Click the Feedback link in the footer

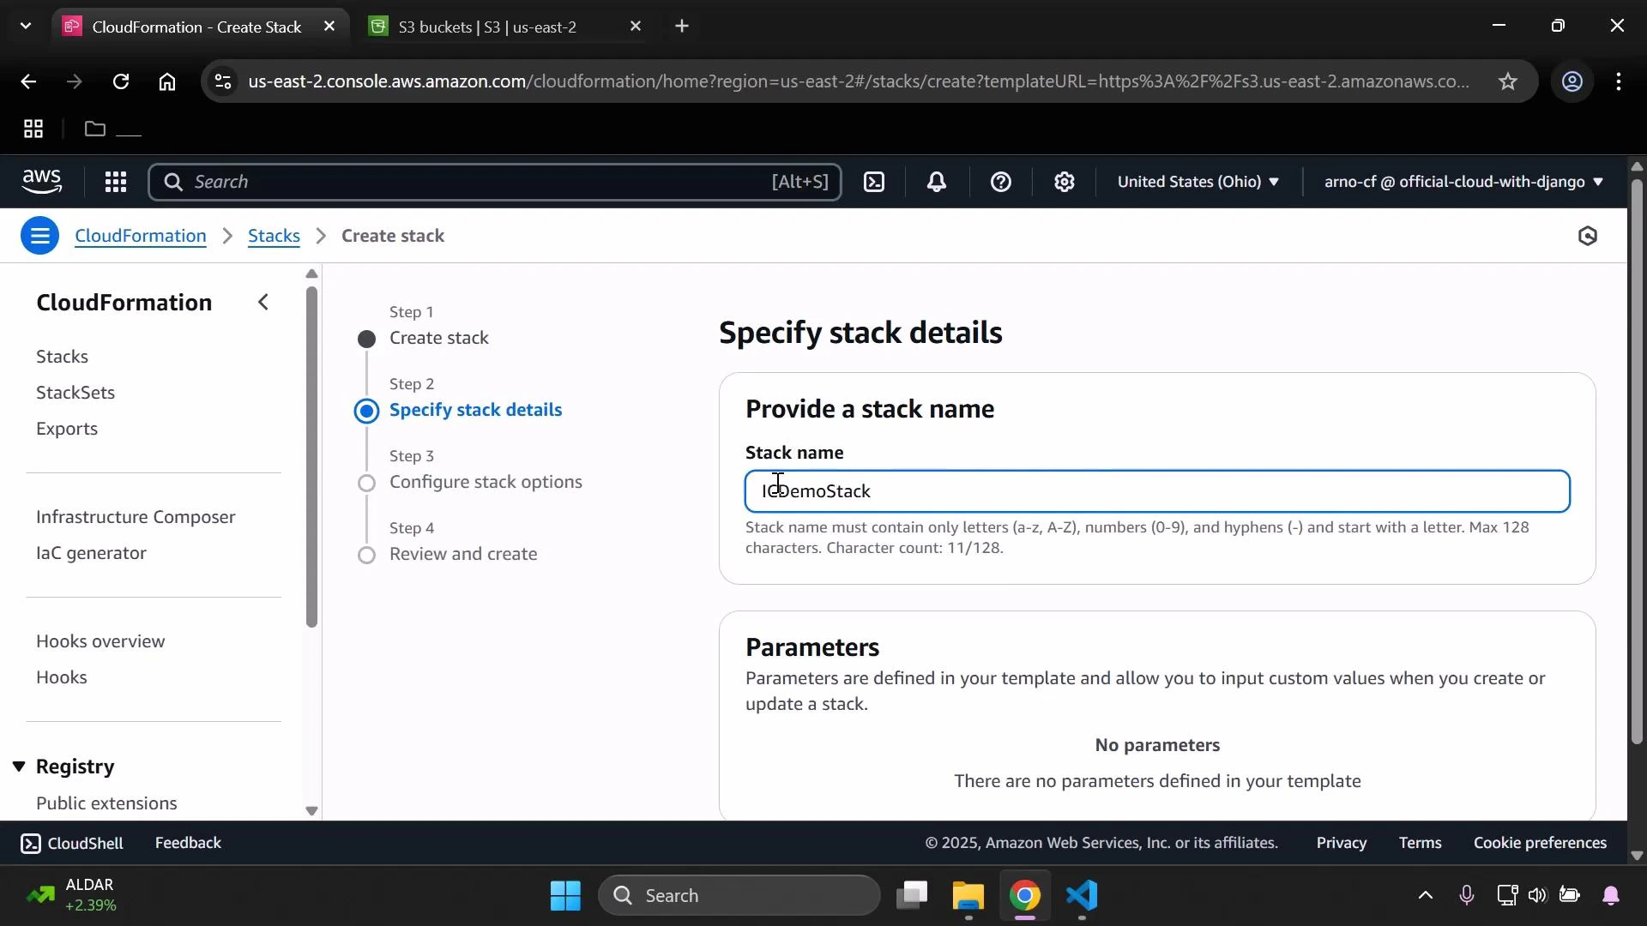tap(187, 843)
